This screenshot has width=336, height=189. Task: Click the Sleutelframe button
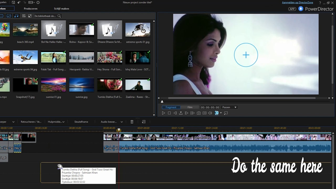pos(81,122)
